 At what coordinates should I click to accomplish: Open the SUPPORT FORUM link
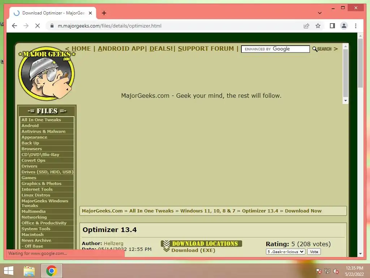pos(206,49)
